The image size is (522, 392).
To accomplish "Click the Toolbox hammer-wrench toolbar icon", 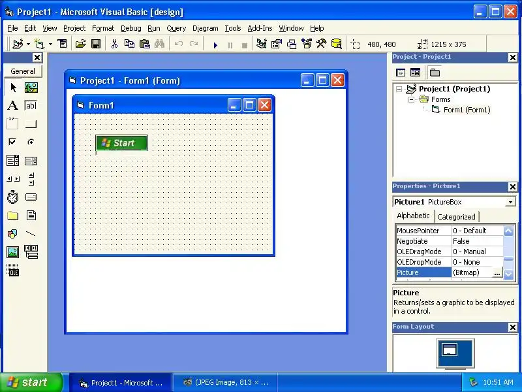I will (x=322, y=44).
